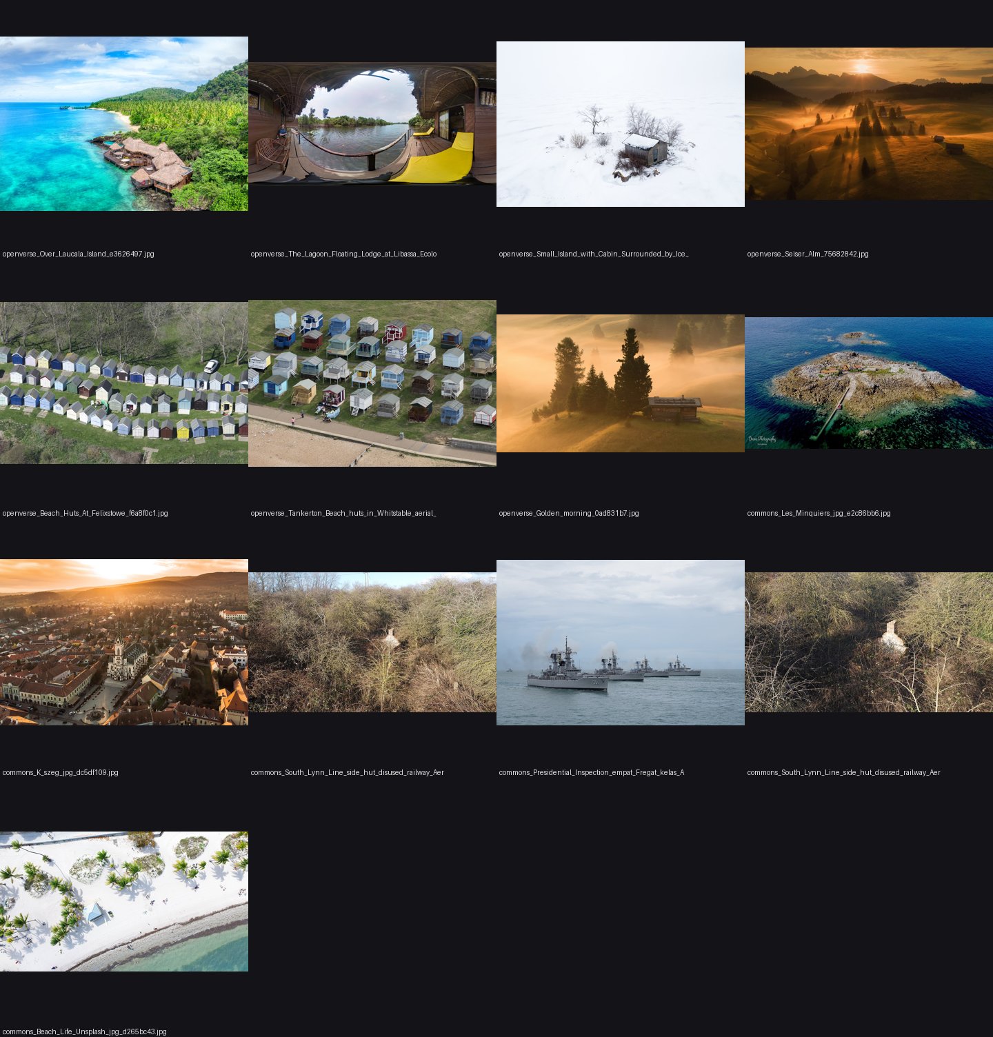Open the warships at sea thumbnail
This screenshot has height=1037, width=993.
point(621,643)
